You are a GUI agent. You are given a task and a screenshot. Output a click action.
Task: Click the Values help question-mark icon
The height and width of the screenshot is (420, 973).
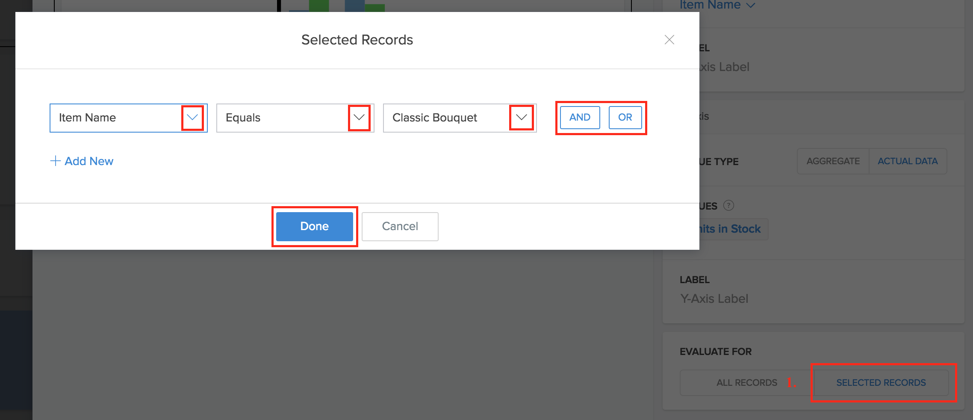point(728,206)
